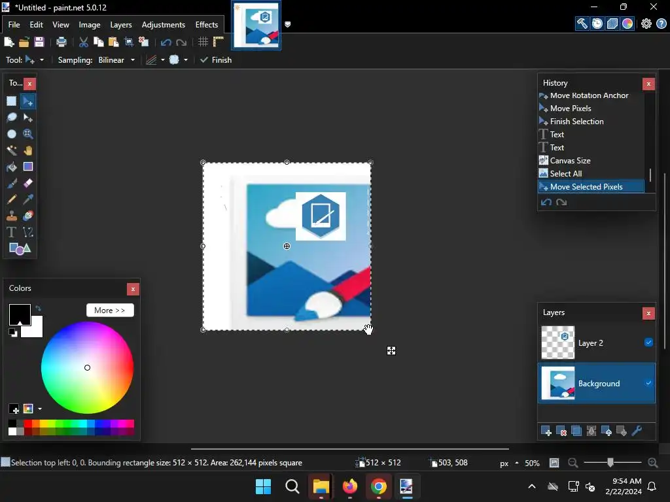Screen dimensions: 670x502
Task: Open the px units dropdown
Action: 509,463
